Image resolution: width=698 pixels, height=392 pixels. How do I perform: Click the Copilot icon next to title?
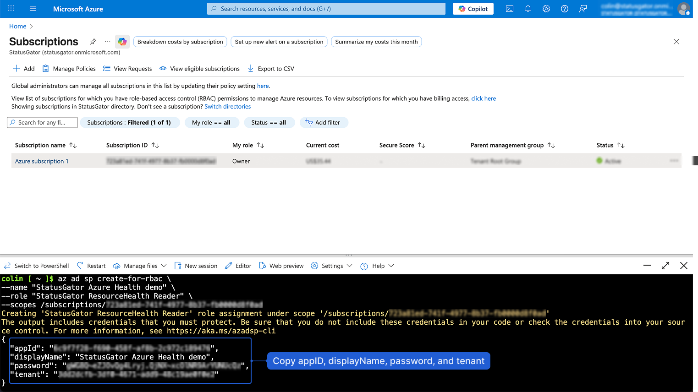pos(122,42)
